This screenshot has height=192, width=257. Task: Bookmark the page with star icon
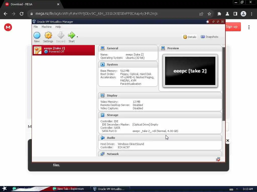(209, 14)
